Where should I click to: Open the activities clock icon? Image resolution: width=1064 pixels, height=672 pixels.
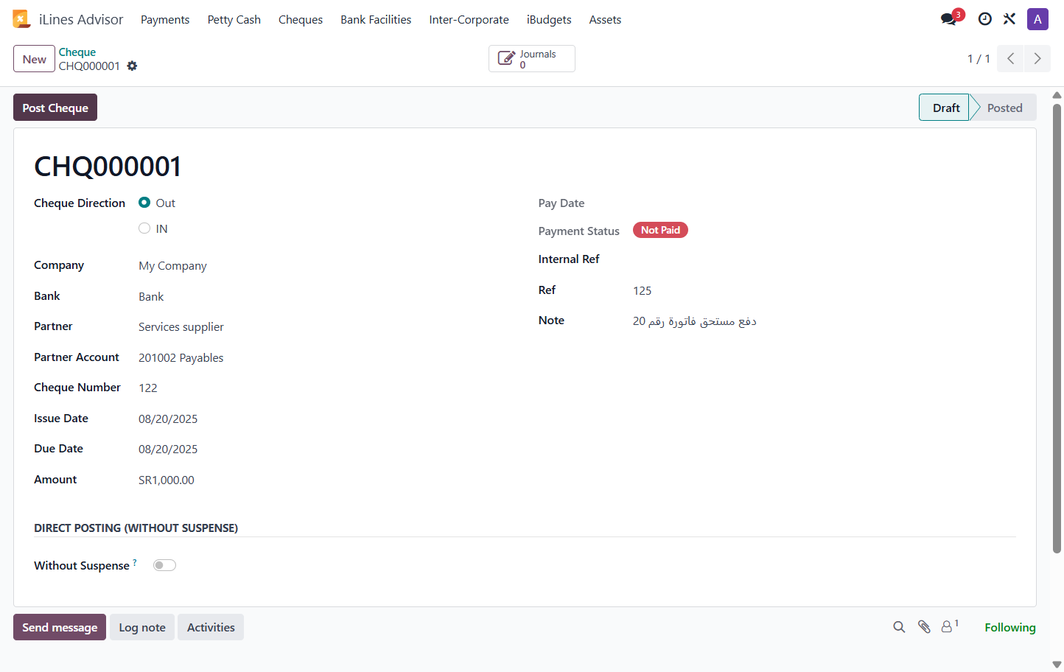click(x=984, y=19)
